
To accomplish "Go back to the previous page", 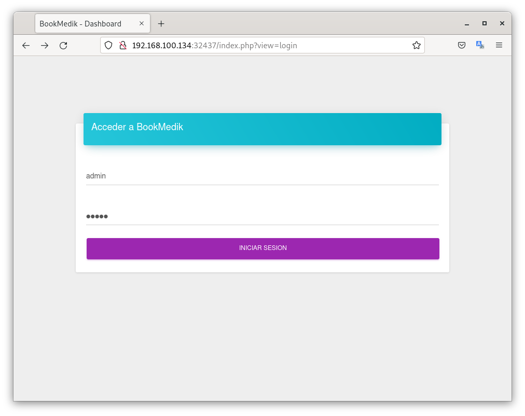I will 26,46.
